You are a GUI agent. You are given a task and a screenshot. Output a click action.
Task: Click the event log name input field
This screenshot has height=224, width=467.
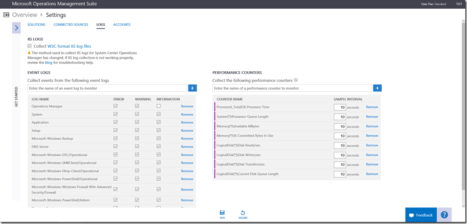107,88
